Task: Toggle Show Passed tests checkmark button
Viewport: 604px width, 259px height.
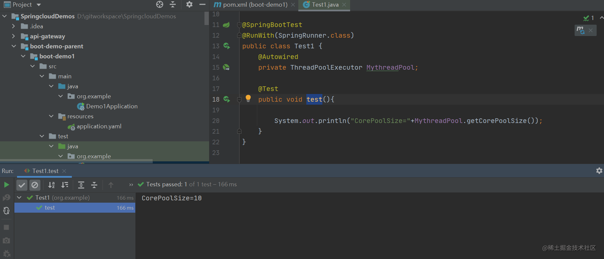Action: 22,185
